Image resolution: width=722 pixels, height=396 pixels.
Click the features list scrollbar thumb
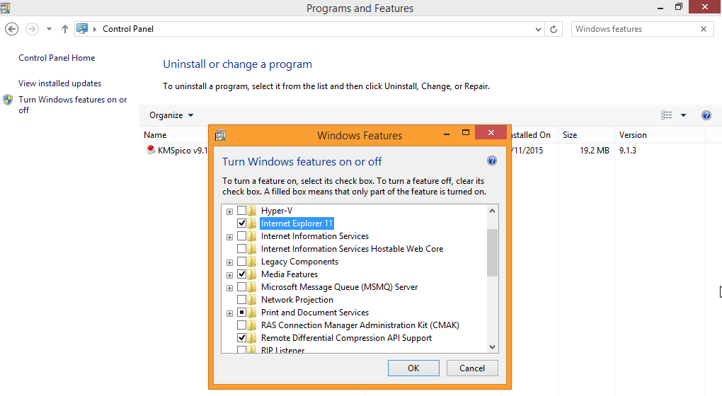point(492,252)
